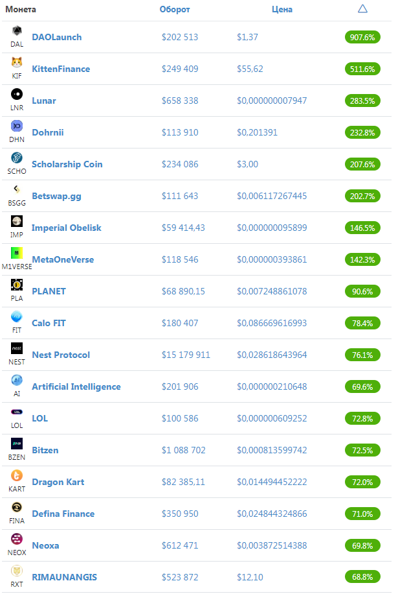Click the Dohrnii DHN coin icon

(x=17, y=126)
